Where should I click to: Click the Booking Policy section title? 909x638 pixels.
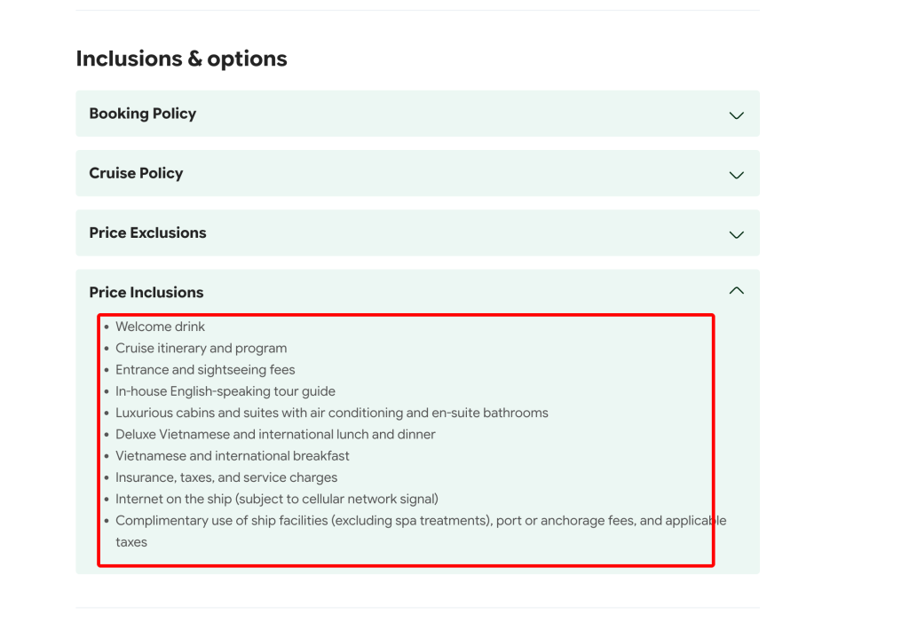click(142, 114)
